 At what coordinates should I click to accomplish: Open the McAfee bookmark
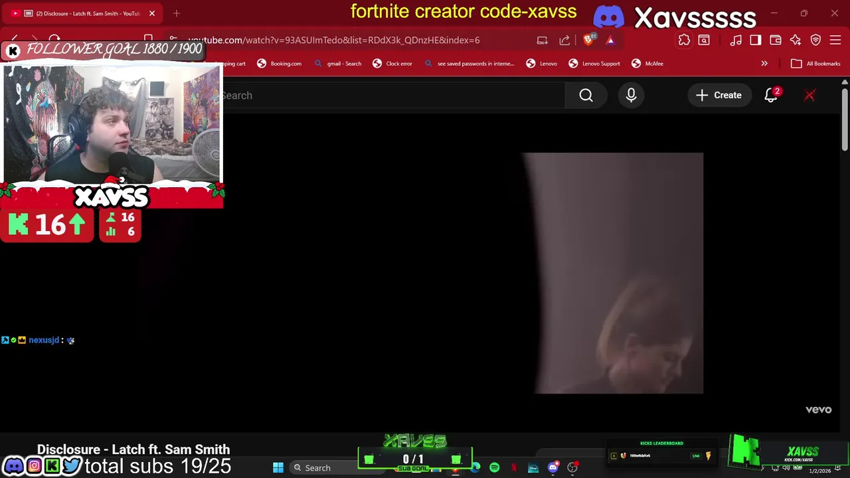pos(647,63)
